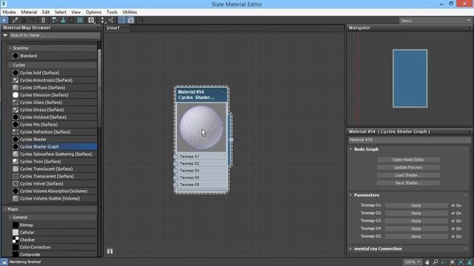The height and width of the screenshot is (266, 474).
Task: Open the Utilities menu
Action: tap(130, 12)
